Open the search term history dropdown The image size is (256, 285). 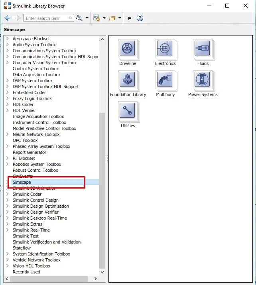tap(71, 18)
